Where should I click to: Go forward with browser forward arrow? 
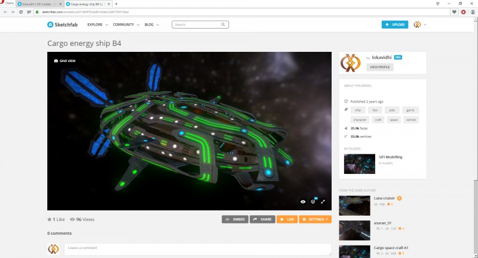tap(13, 12)
